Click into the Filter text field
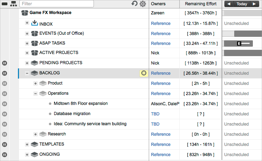The height and width of the screenshot is (161, 262). click(56, 4)
